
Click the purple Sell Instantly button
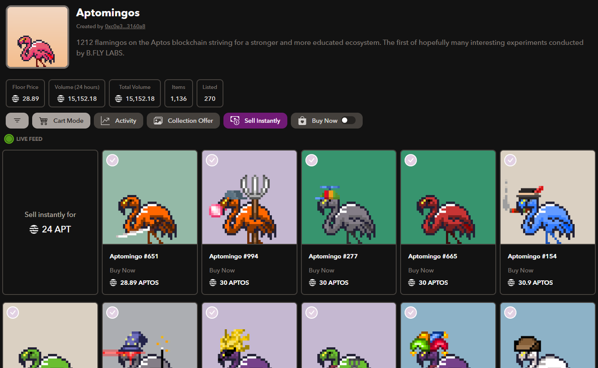[255, 121]
